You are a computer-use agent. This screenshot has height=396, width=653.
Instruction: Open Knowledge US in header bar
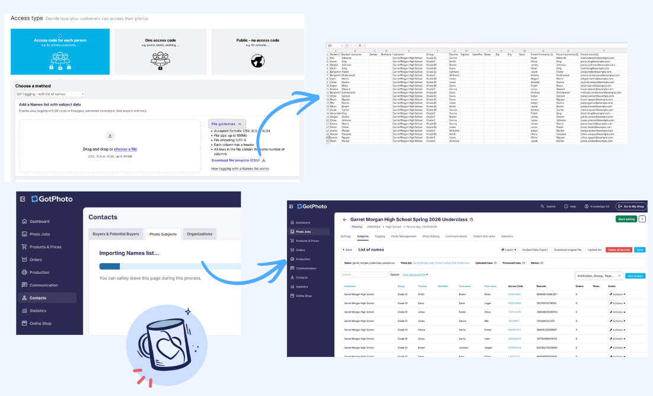click(597, 206)
